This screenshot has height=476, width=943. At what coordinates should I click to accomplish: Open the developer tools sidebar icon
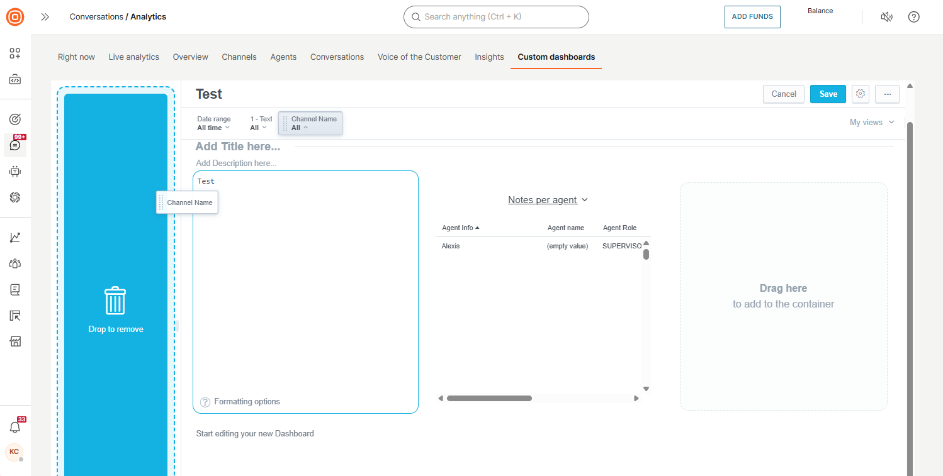click(15, 79)
